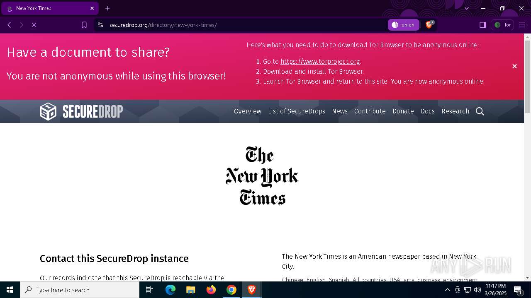This screenshot has height=298, width=531.
Task: Stop loading the page
Action: click(34, 25)
